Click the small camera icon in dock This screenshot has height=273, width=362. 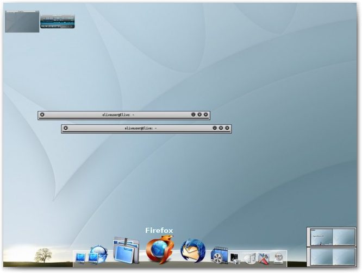[x=235, y=259]
